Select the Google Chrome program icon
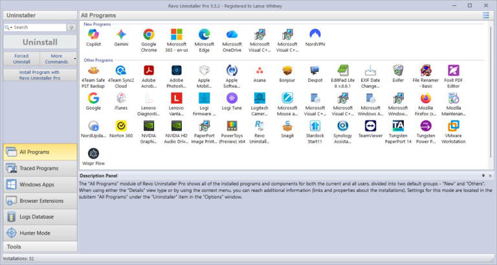The width and height of the screenshot is (497, 265). point(149,34)
